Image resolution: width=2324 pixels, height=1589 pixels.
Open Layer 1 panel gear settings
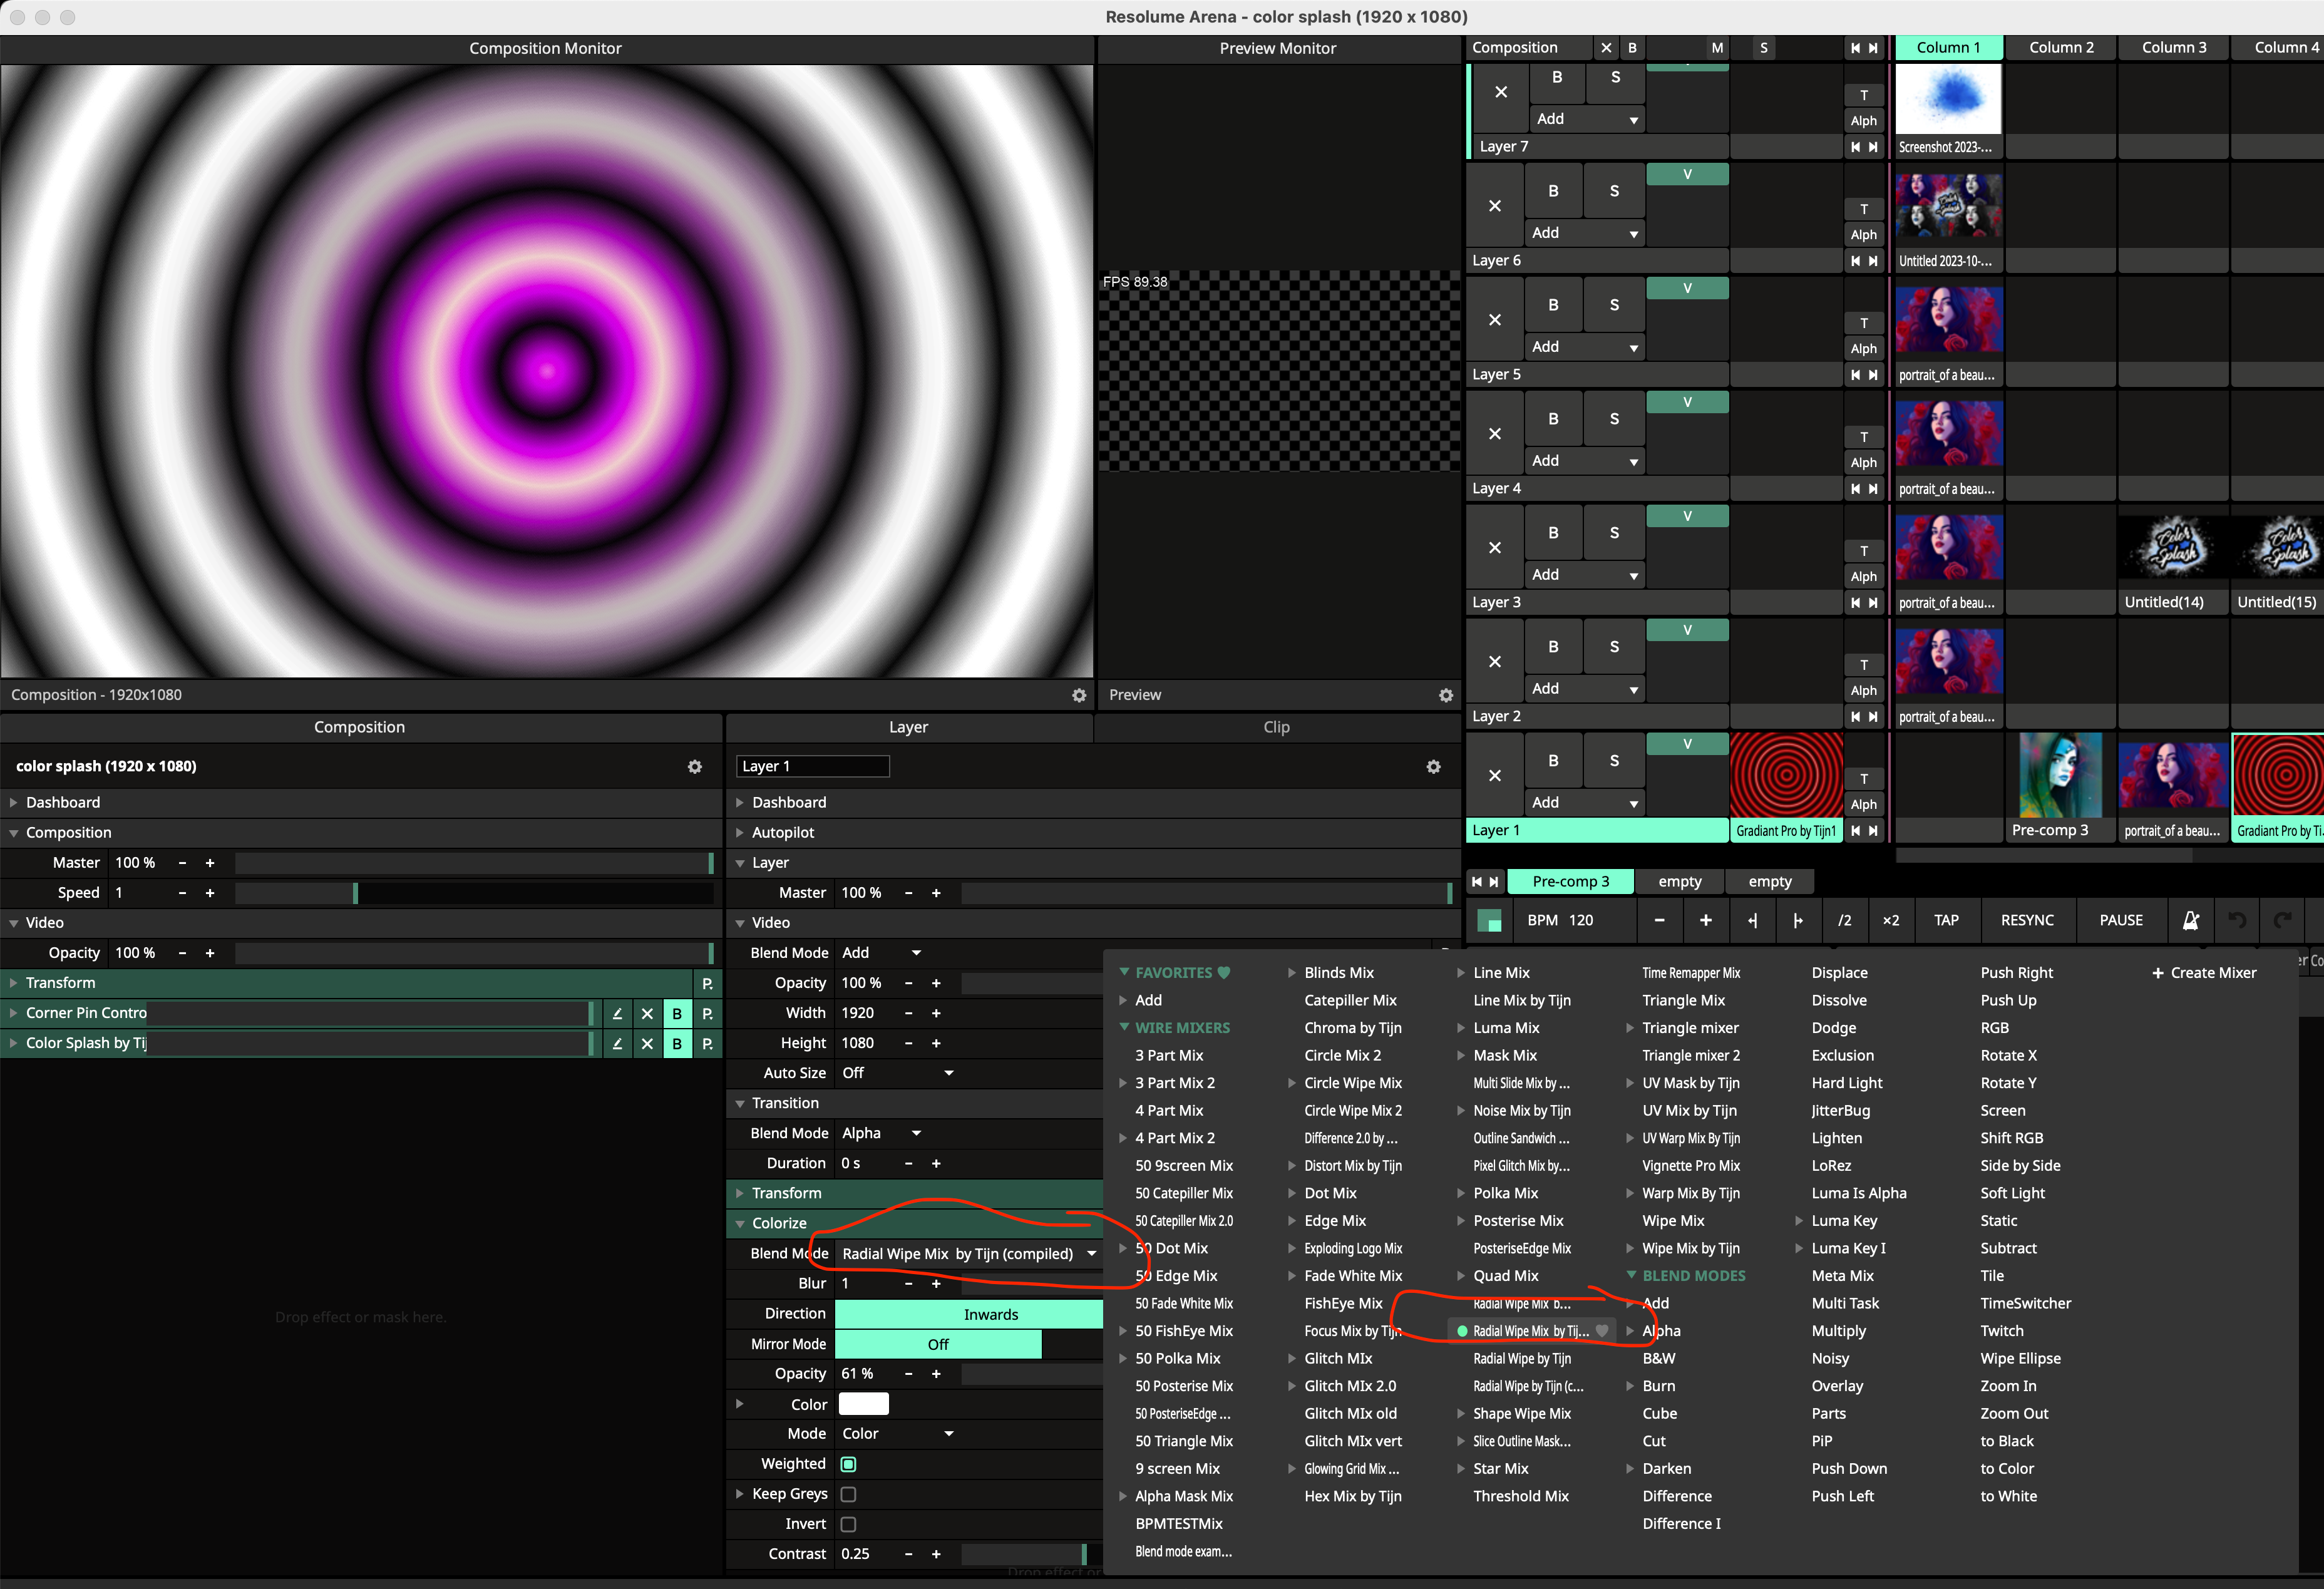pyautogui.click(x=1433, y=767)
